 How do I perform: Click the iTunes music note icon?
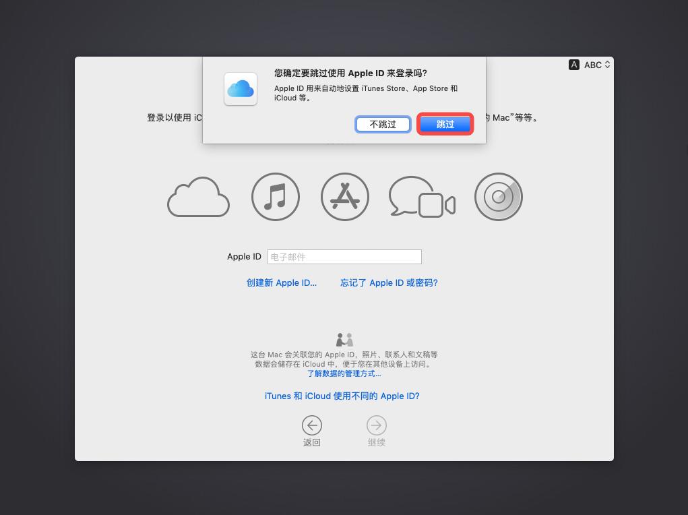(275, 196)
